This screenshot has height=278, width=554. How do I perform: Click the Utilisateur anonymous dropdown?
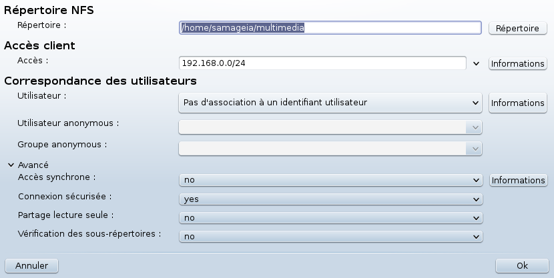pos(330,127)
